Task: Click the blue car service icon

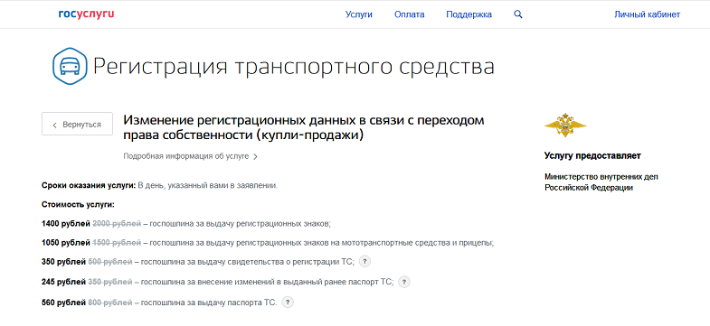Action: pos(70,66)
